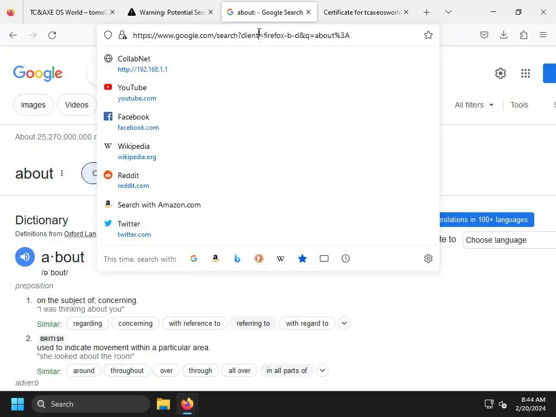Search this time with Bing icon
This screenshot has width=556, height=417.
click(237, 258)
